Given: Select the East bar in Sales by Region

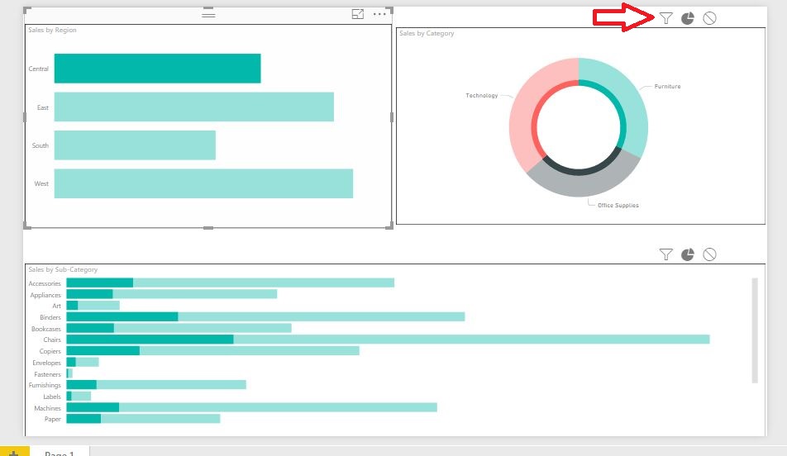Looking at the screenshot, I should coord(193,107).
